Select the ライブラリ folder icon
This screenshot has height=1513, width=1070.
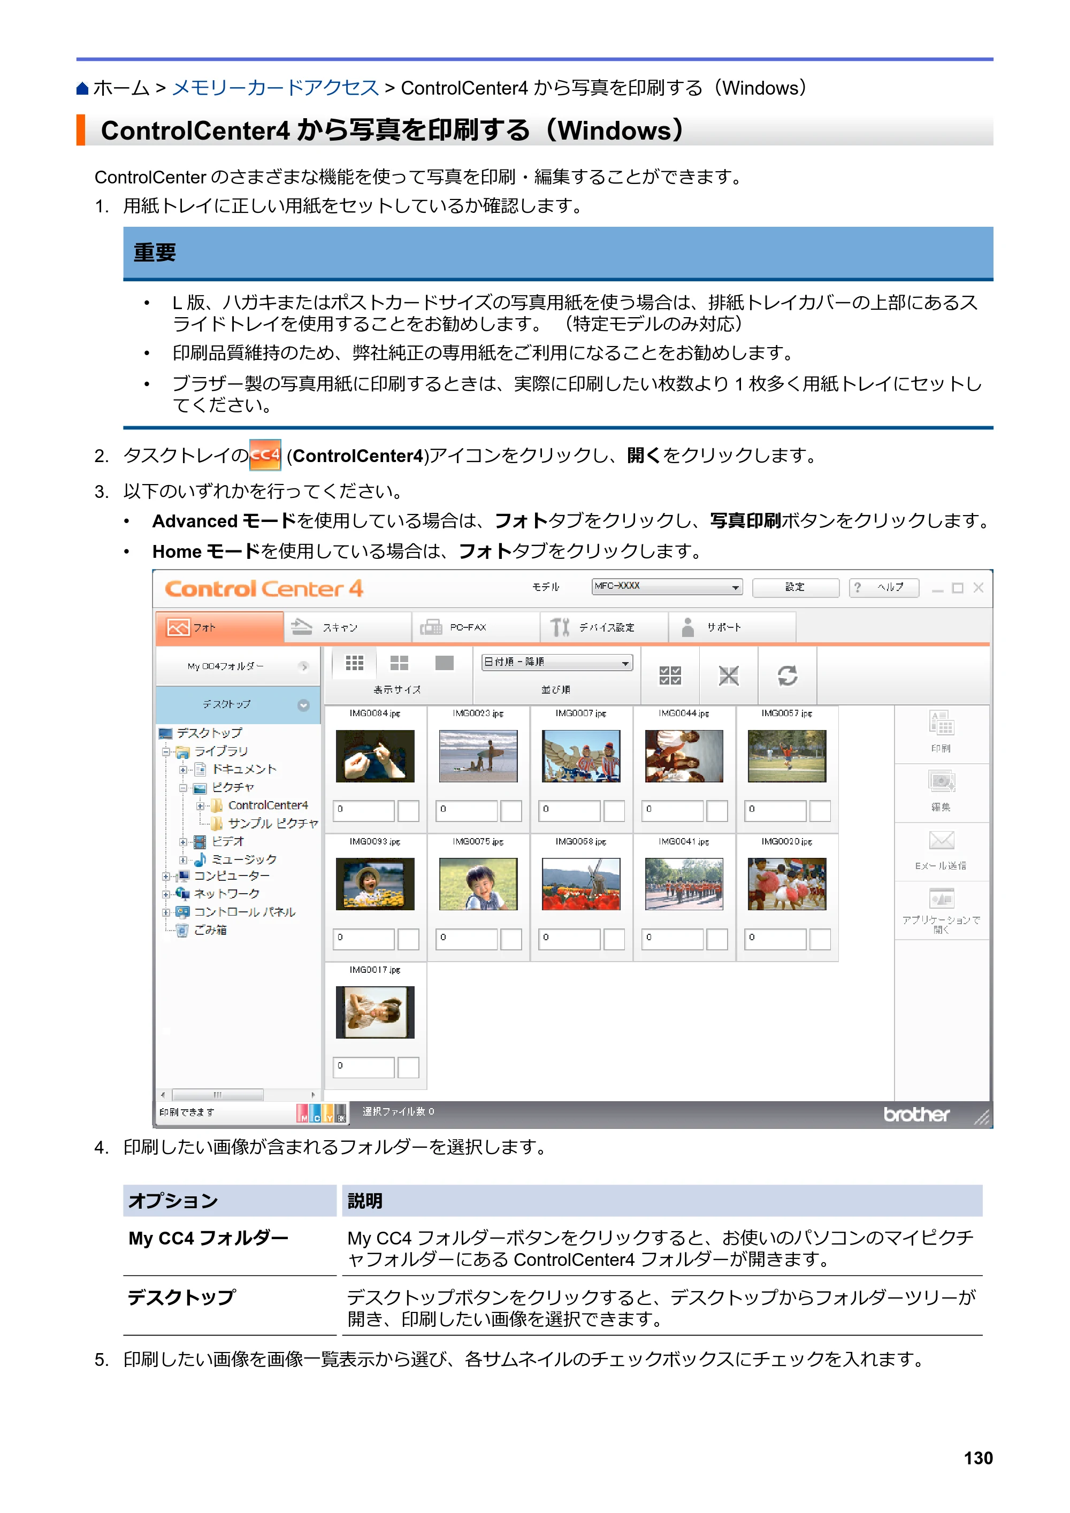pos(182,752)
